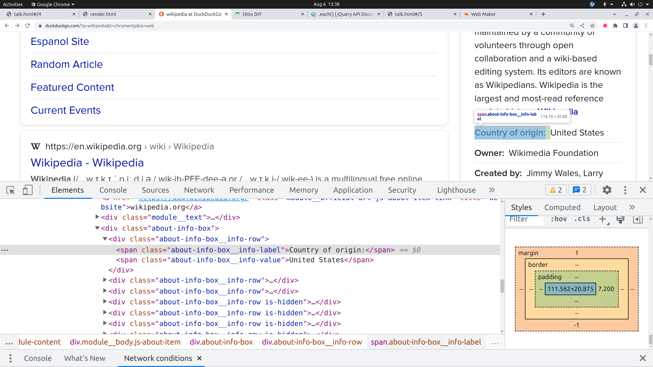653x367 pixels.
Task: Toggle the device toolbar icon
Action: 28,190
